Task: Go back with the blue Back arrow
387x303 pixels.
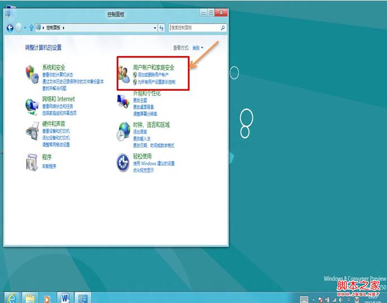Action: tap(10, 28)
